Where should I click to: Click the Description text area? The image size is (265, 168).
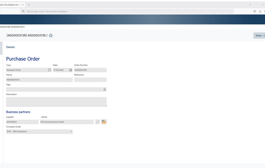coord(56,102)
